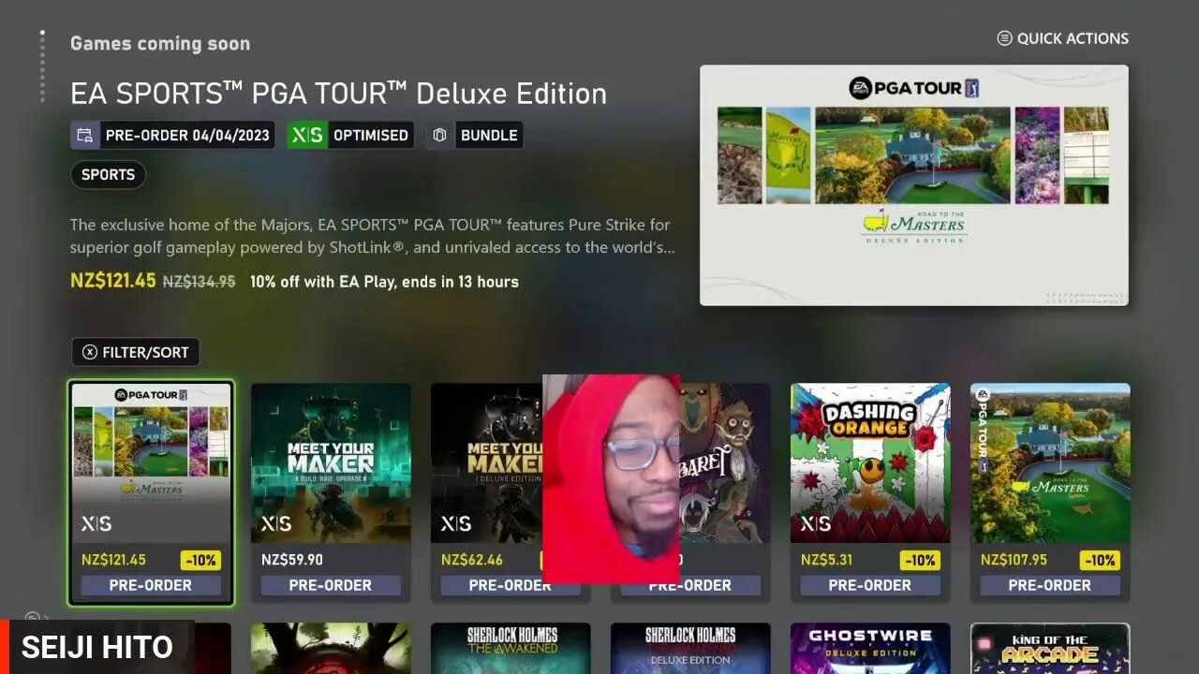Image resolution: width=1199 pixels, height=674 pixels.
Task: Open the Ghostwire Deluxe Edition card
Action: (x=870, y=648)
